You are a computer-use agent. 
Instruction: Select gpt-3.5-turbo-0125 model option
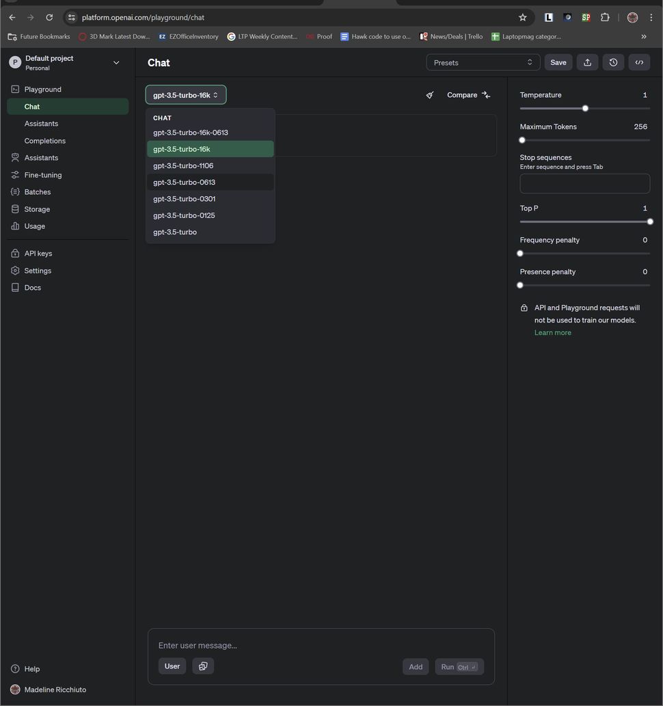(184, 215)
